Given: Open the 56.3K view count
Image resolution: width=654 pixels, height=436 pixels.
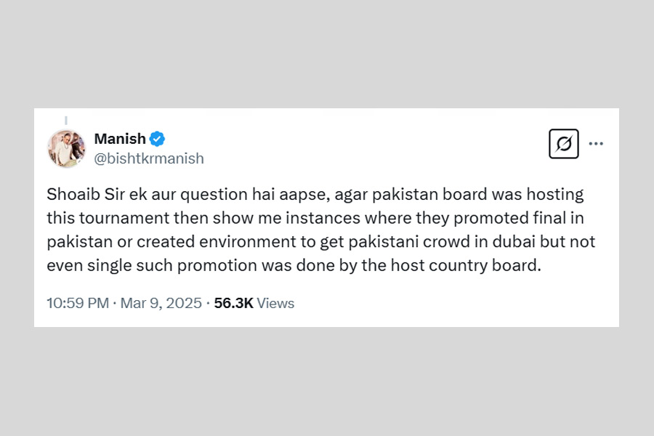Looking at the screenshot, I should (233, 303).
